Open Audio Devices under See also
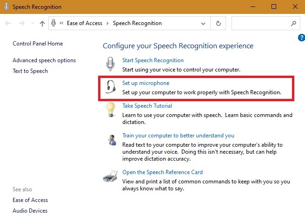 (x=30, y=211)
